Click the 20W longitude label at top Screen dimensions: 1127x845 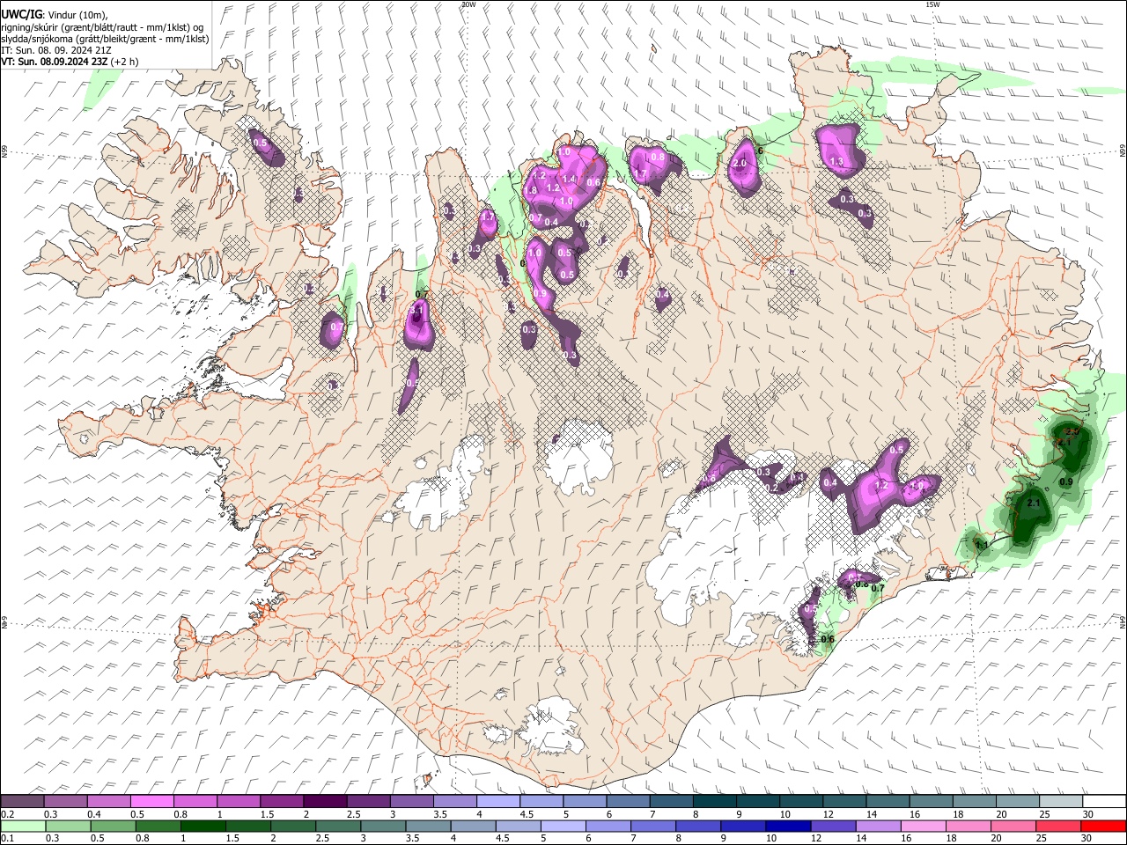click(x=468, y=4)
